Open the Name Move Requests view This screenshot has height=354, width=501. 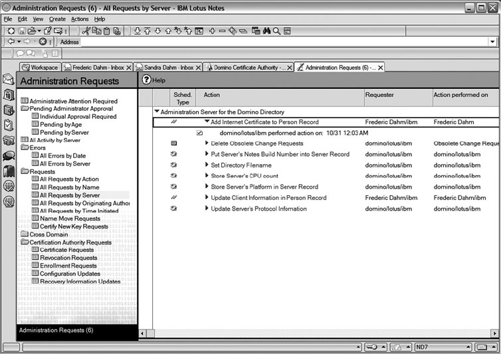(70, 219)
